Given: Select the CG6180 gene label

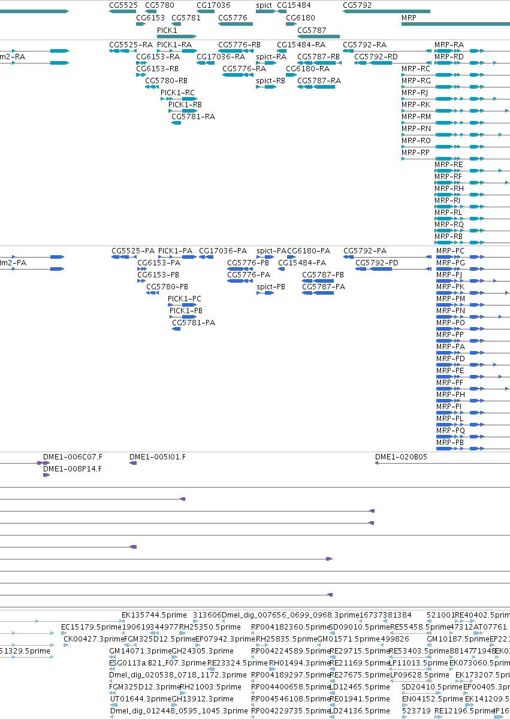Looking at the screenshot, I should coord(300,18).
